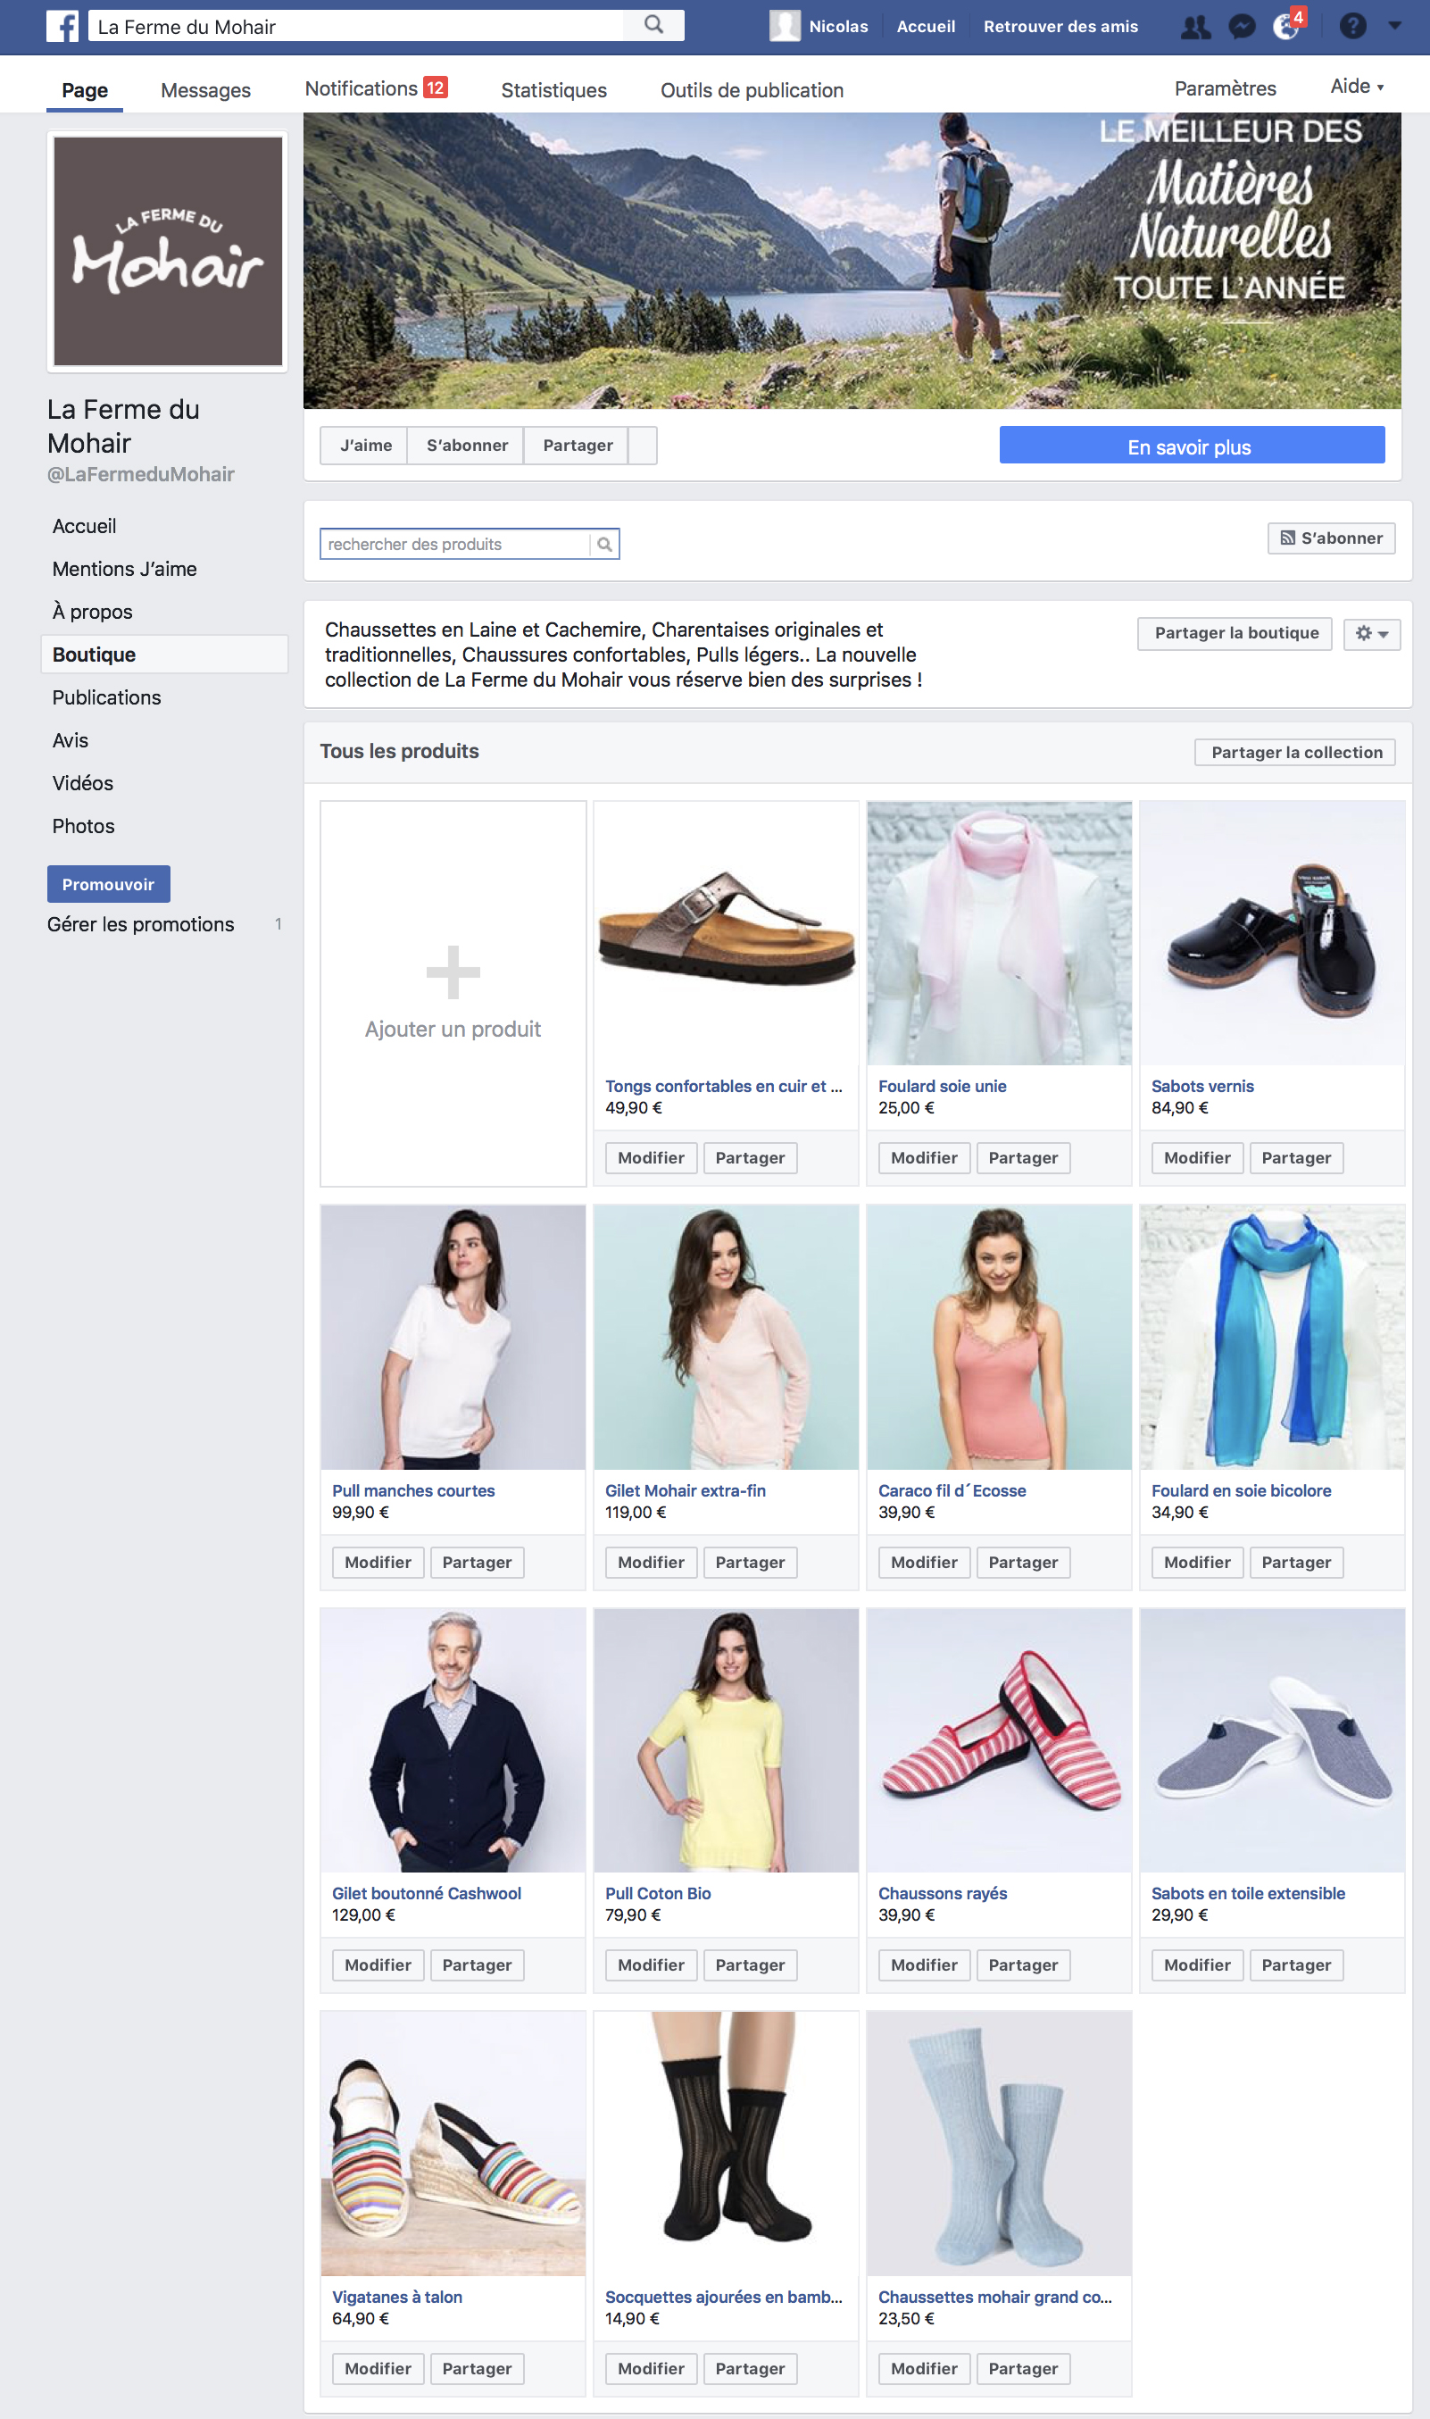Click the top search magnifier icon
The width and height of the screenshot is (1430, 2419).
pyautogui.click(x=653, y=25)
